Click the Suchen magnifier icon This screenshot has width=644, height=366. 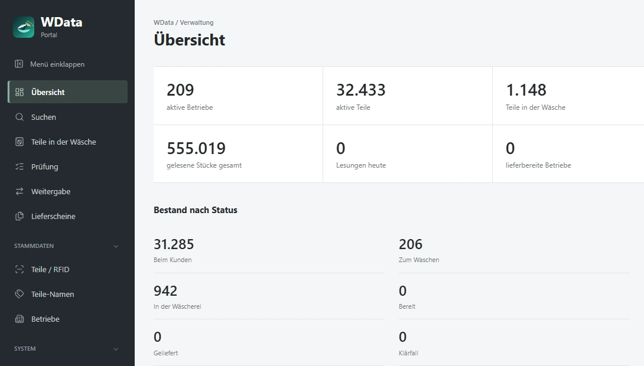coord(19,117)
